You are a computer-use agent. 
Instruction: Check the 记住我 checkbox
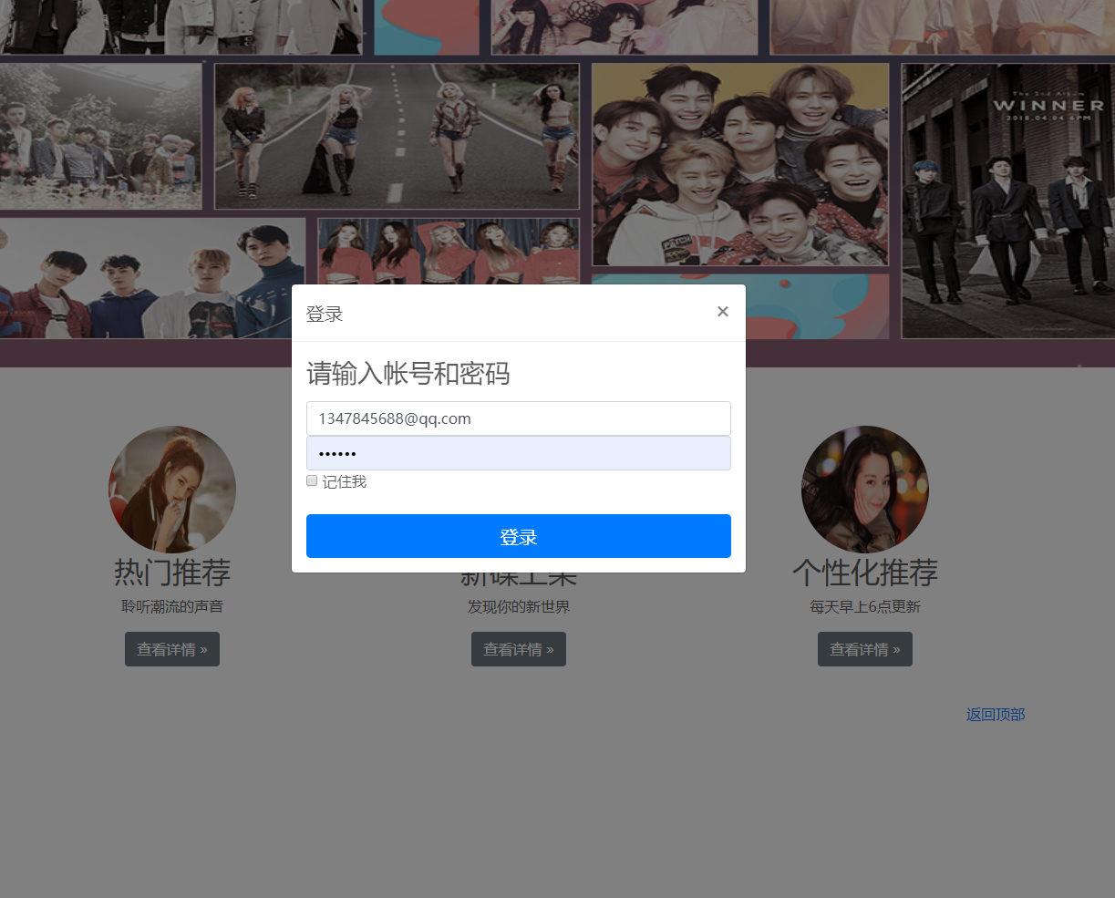(311, 480)
